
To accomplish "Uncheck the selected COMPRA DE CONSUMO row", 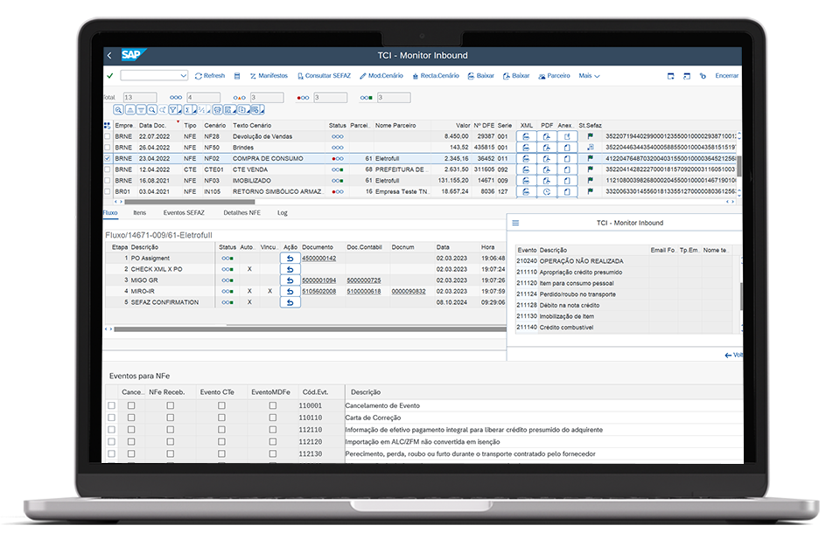I will [x=108, y=159].
